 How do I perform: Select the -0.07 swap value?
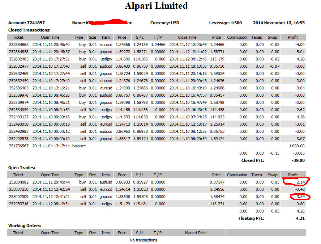point(274,66)
